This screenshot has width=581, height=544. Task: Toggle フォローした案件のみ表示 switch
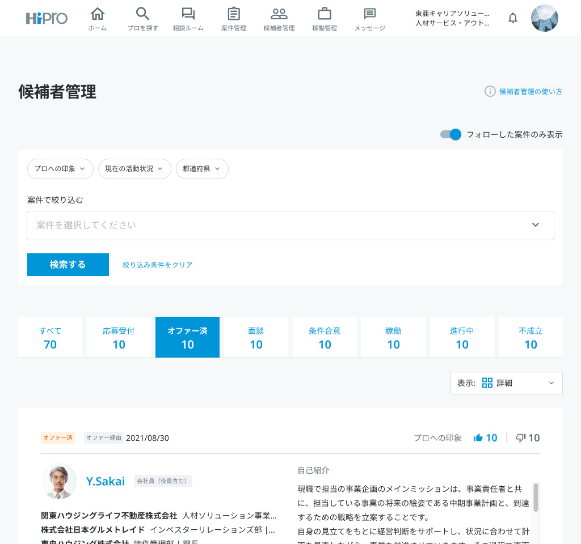tap(451, 134)
